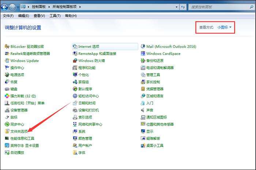Open the 工具(T) menu

click(x=55, y=16)
